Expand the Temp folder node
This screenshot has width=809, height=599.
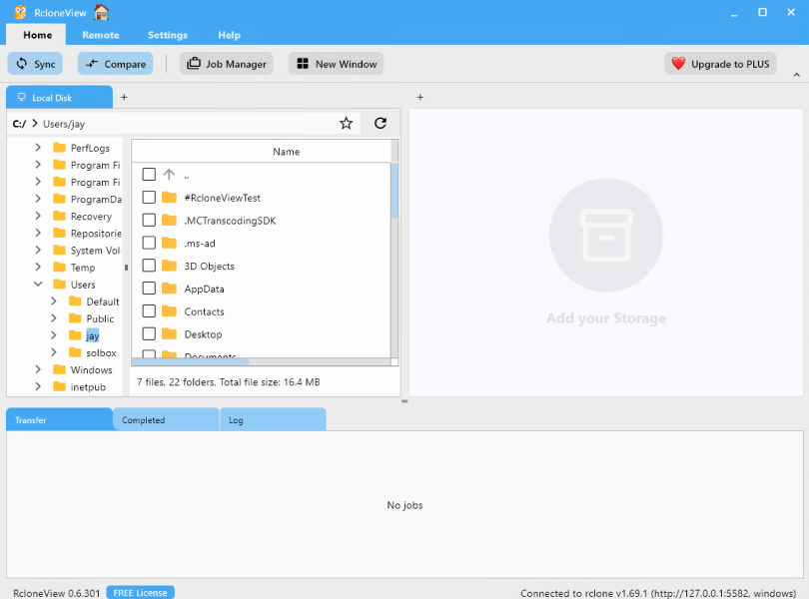point(38,268)
